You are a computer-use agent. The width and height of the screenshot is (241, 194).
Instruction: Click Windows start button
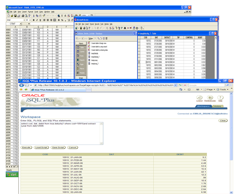(12, 174)
